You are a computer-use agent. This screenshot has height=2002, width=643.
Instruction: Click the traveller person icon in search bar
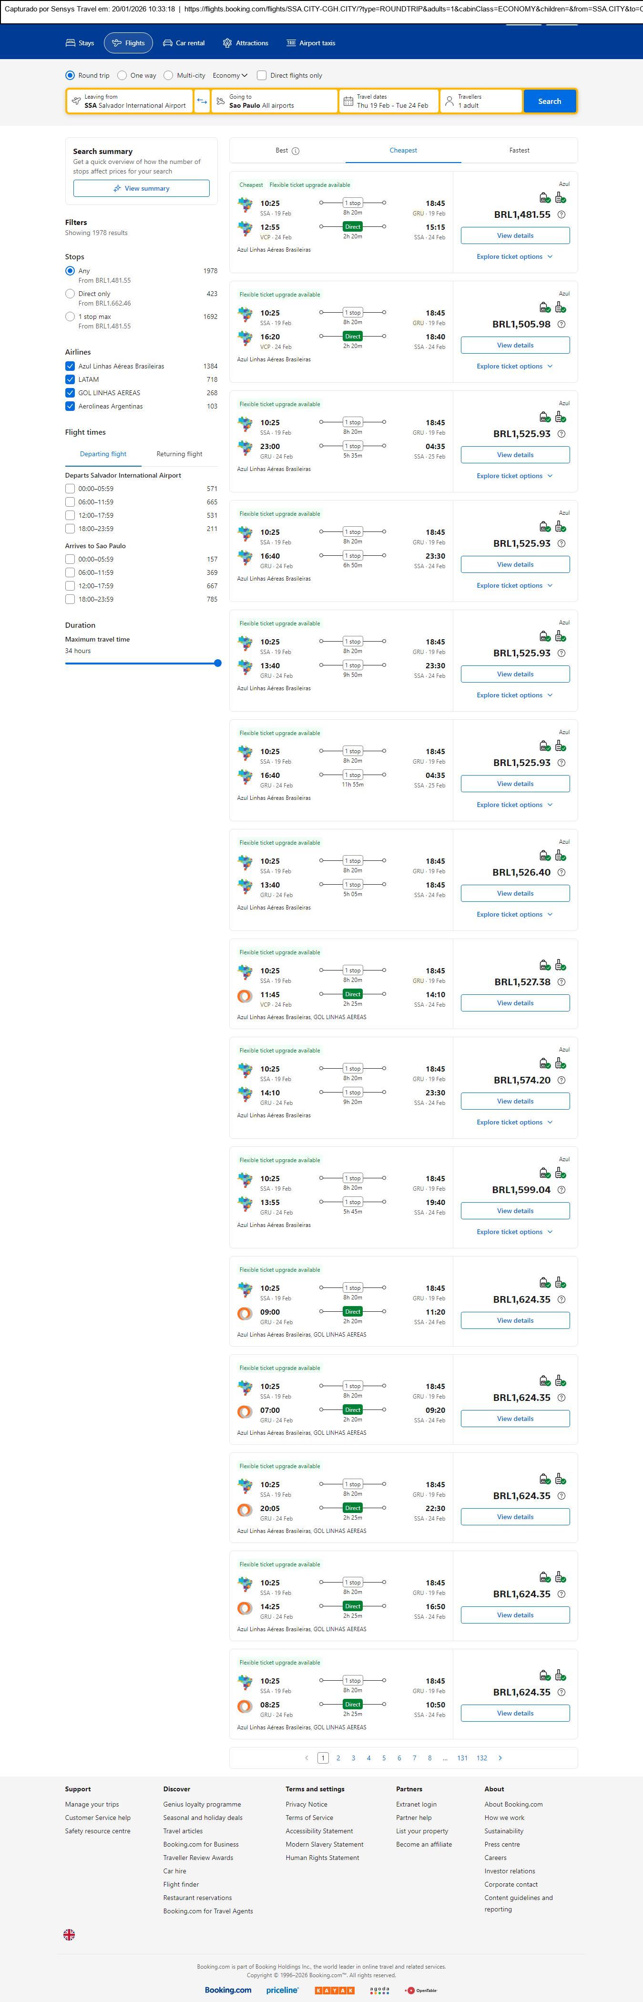pos(449,101)
